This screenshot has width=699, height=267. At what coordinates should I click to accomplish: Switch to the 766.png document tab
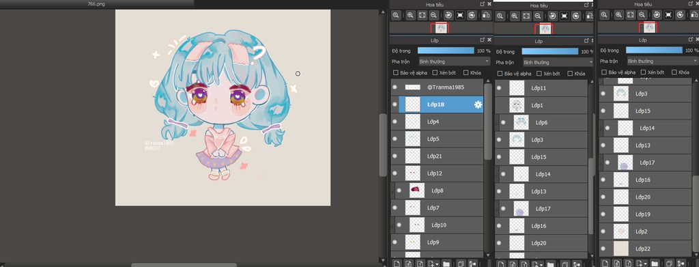(x=97, y=3)
